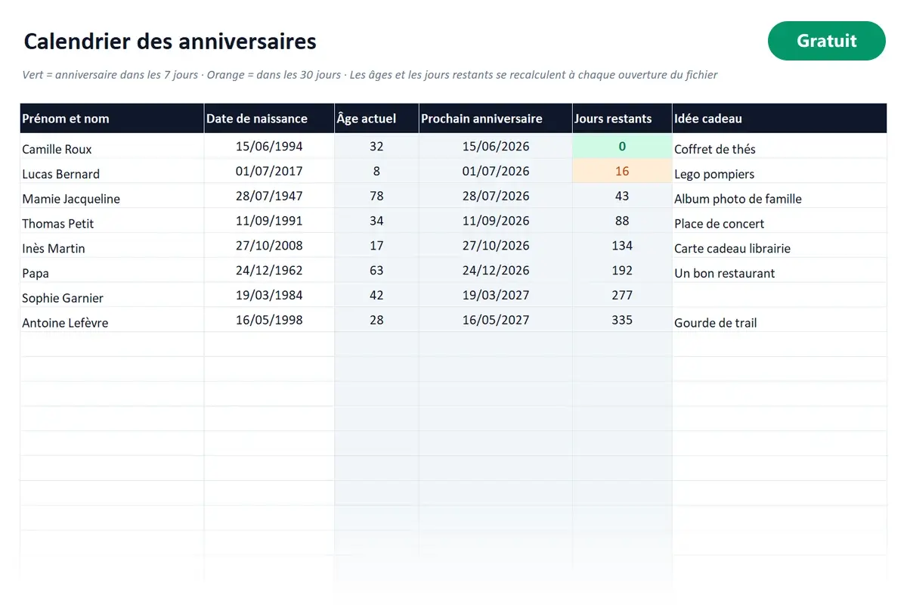
Task: Select birth date 11/09/1991
Action: (x=269, y=221)
